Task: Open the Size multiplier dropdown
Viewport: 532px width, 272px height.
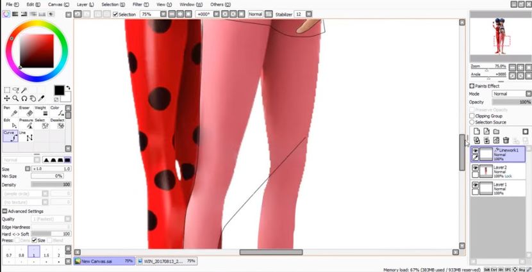Action: (x=28, y=169)
